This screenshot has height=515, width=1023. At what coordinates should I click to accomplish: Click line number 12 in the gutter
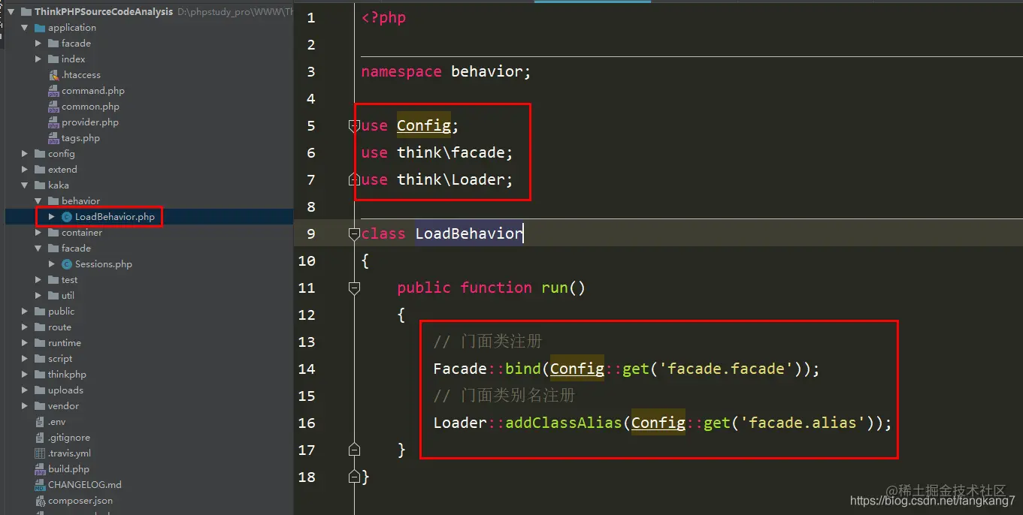click(307, 315)
